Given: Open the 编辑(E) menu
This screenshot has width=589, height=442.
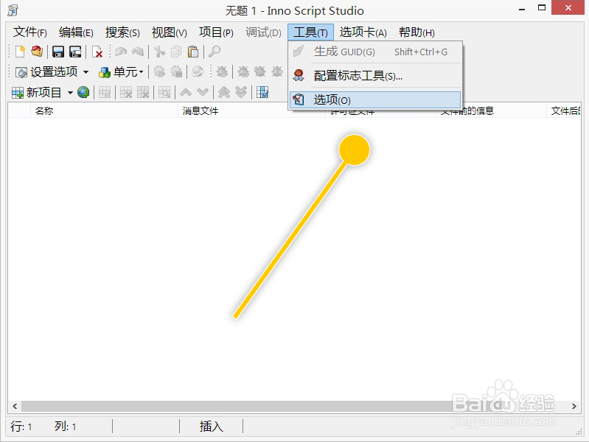Looking at the screenshot, I should (76, 32).
